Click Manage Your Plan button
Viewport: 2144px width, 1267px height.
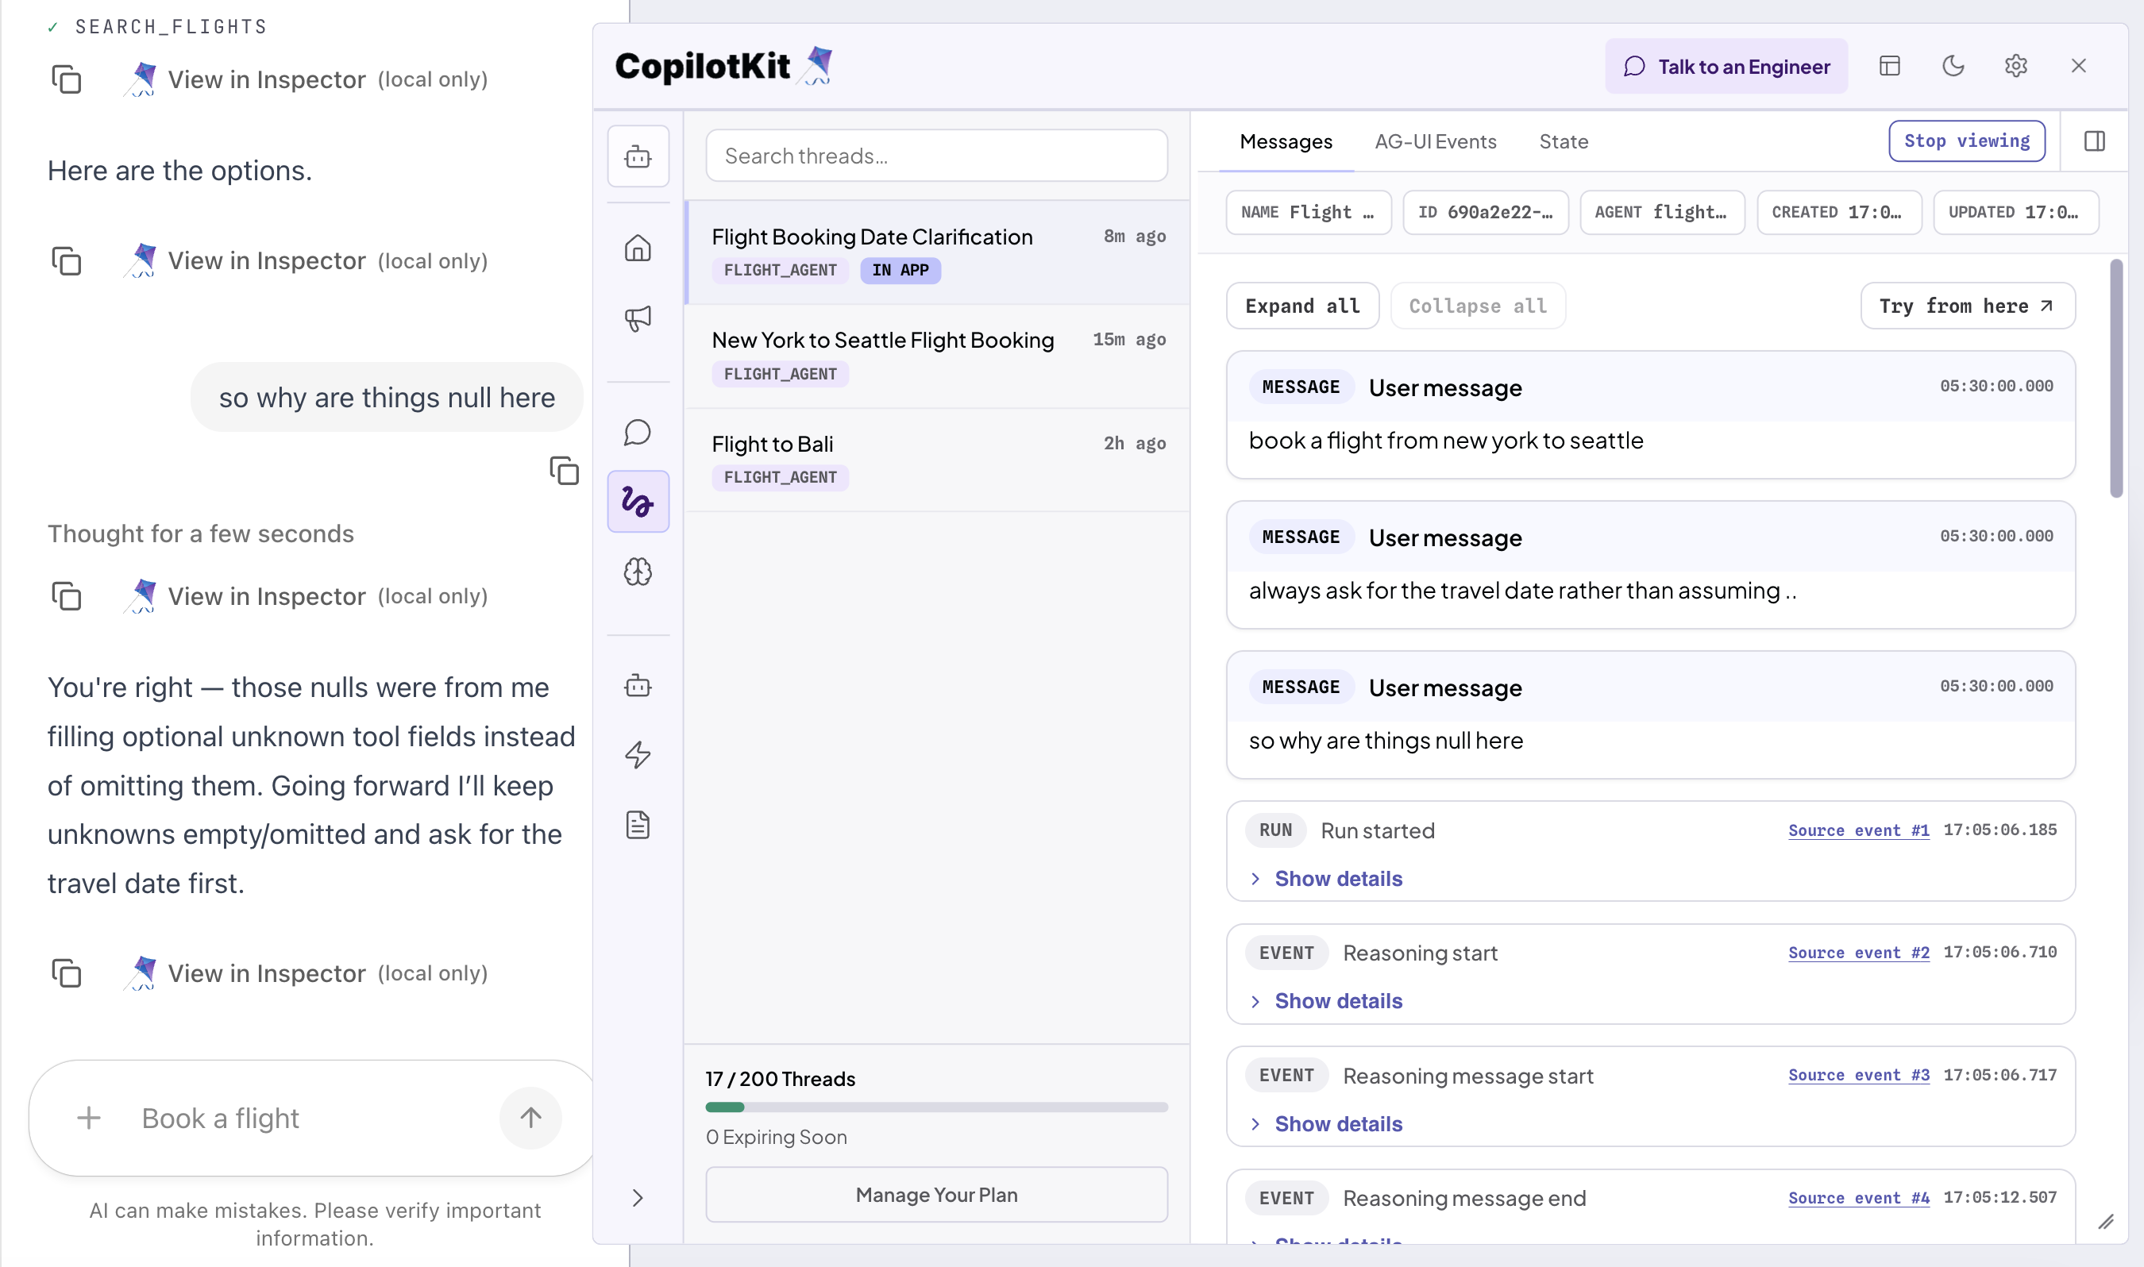click(x=937, y=1195)
